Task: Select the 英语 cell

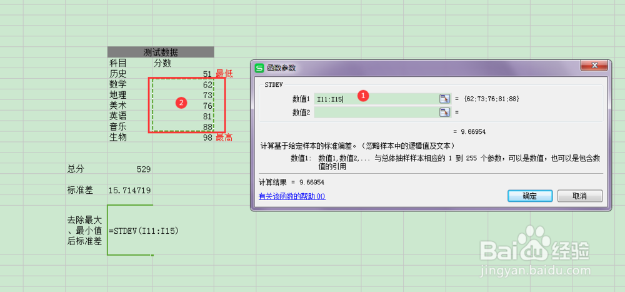Action: click(130, 116)
